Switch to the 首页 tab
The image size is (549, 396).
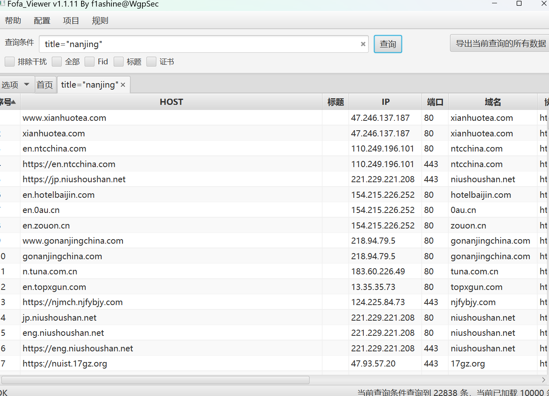click(x=45, y=85)
